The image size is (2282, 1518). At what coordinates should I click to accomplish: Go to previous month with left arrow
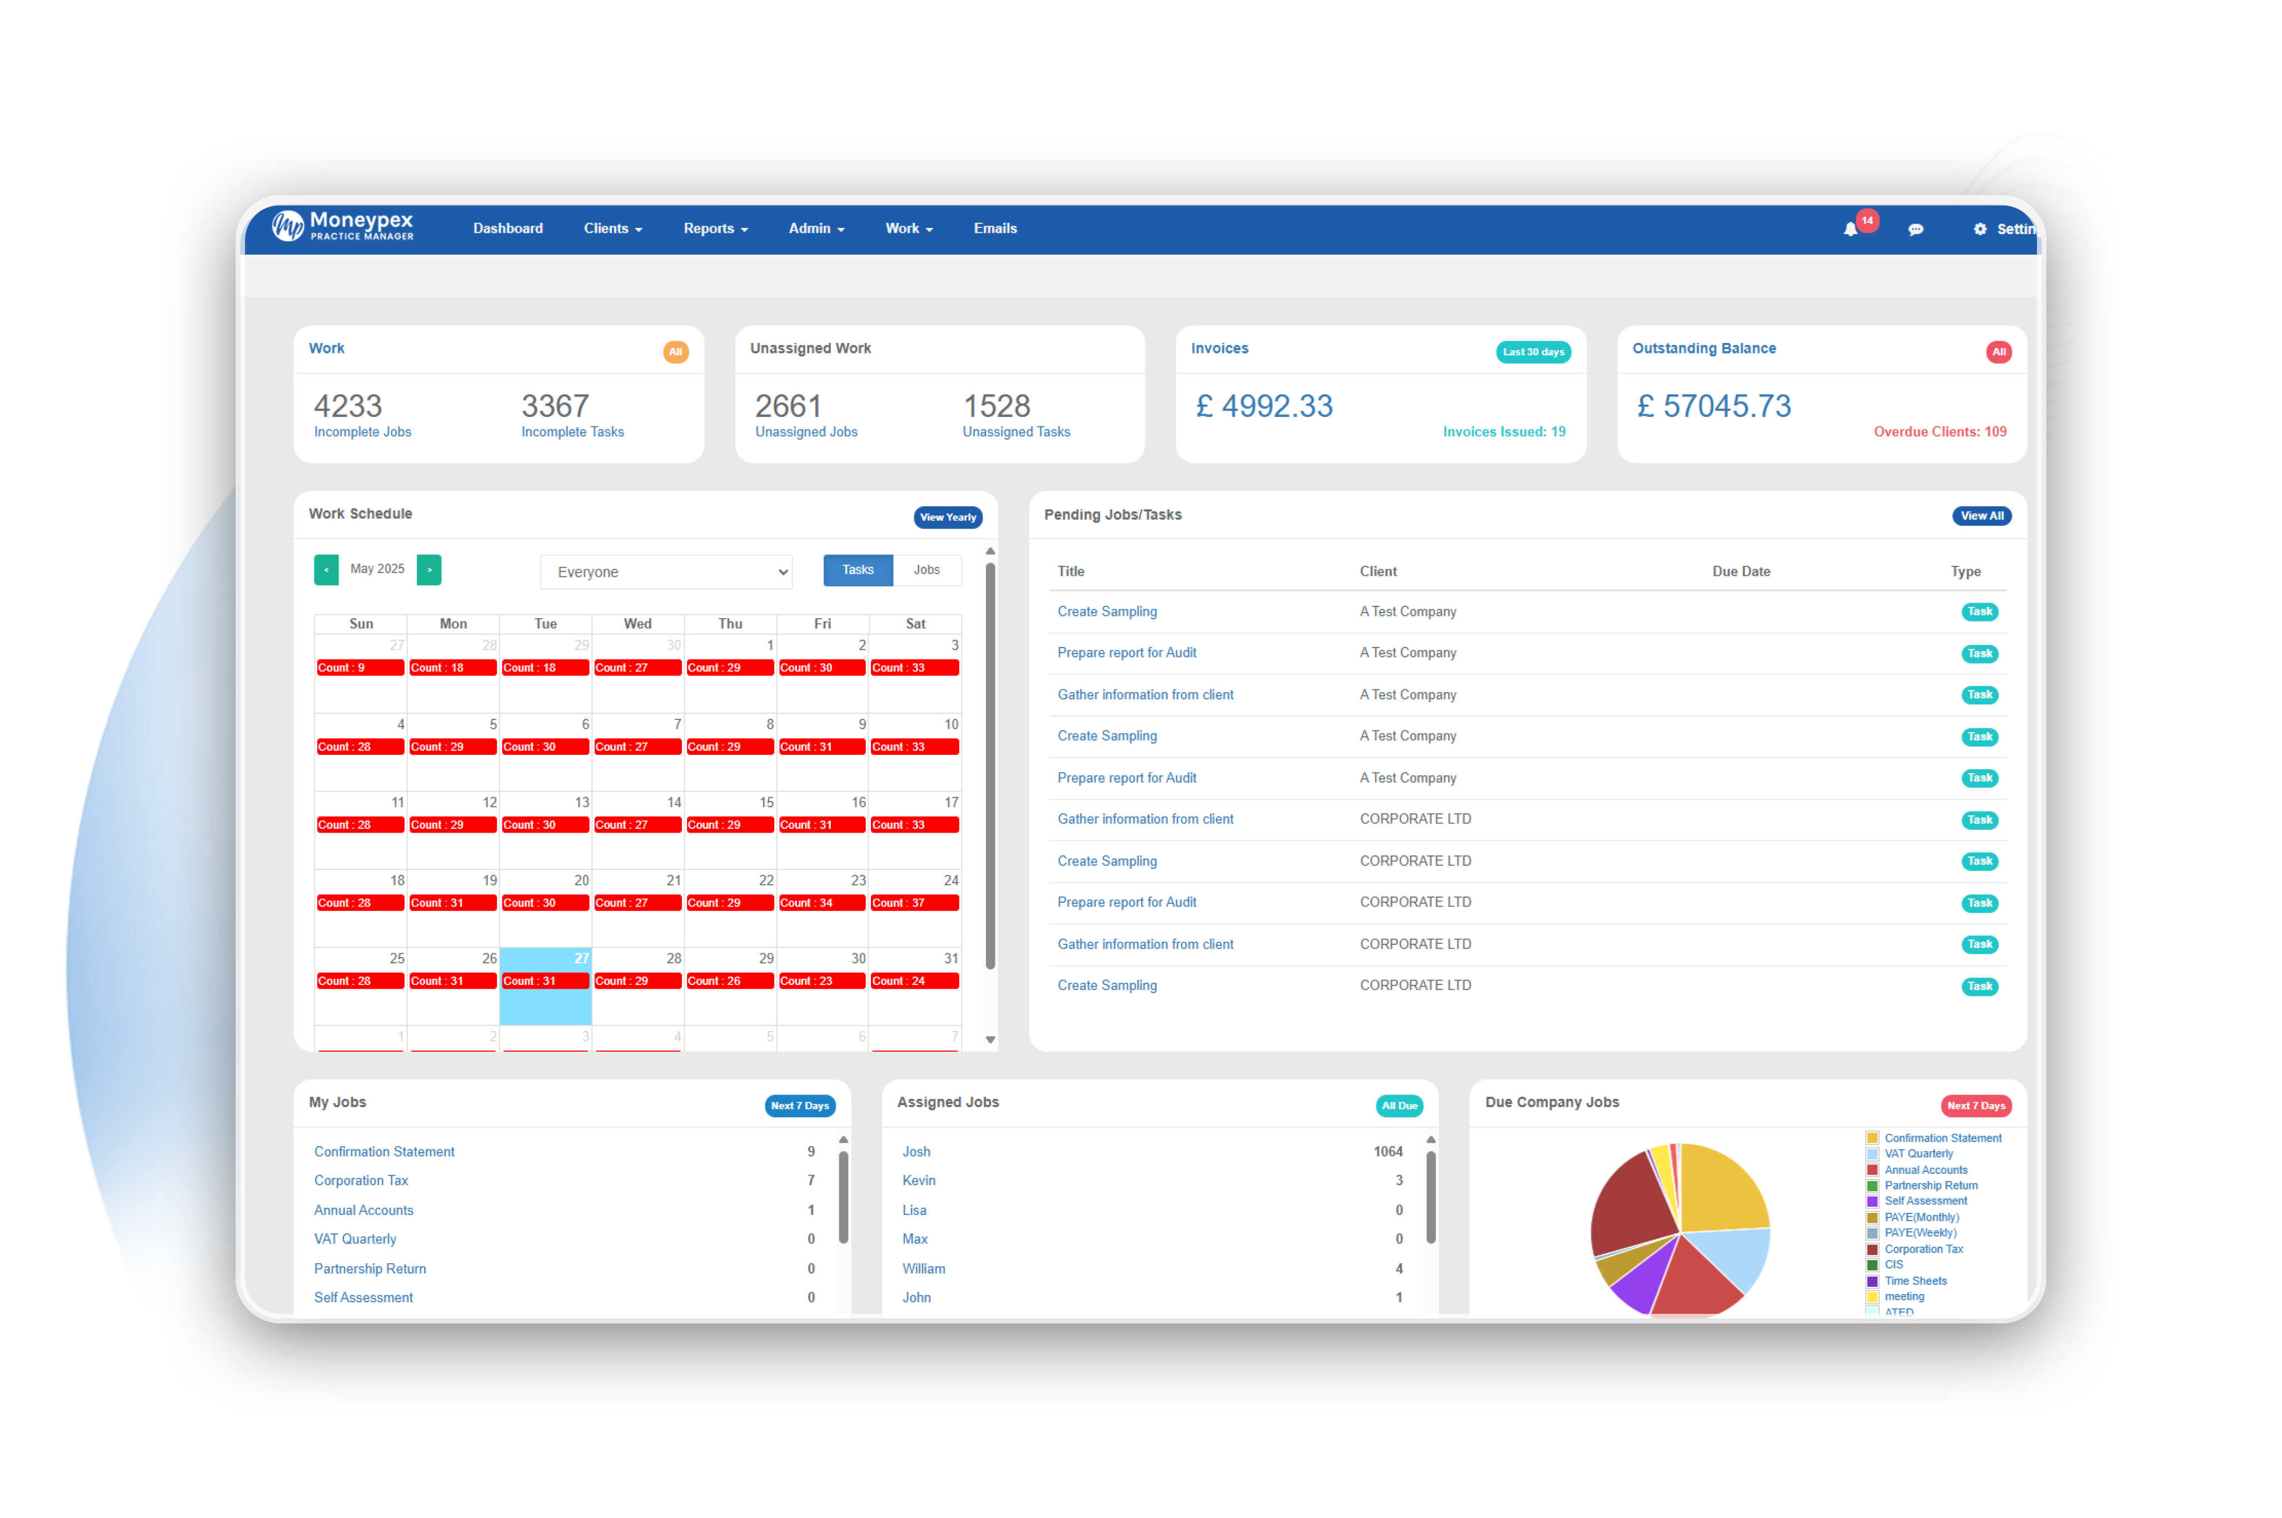[326, 570]
